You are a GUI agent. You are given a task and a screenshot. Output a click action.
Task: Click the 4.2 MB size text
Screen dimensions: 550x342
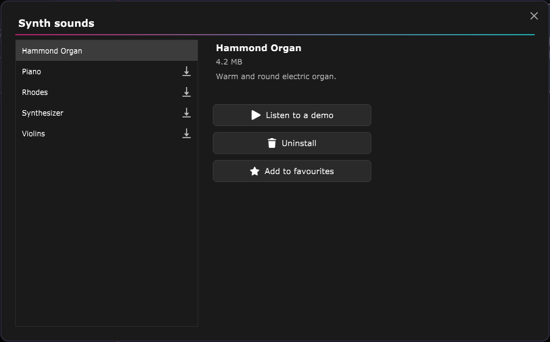point(229,62)
